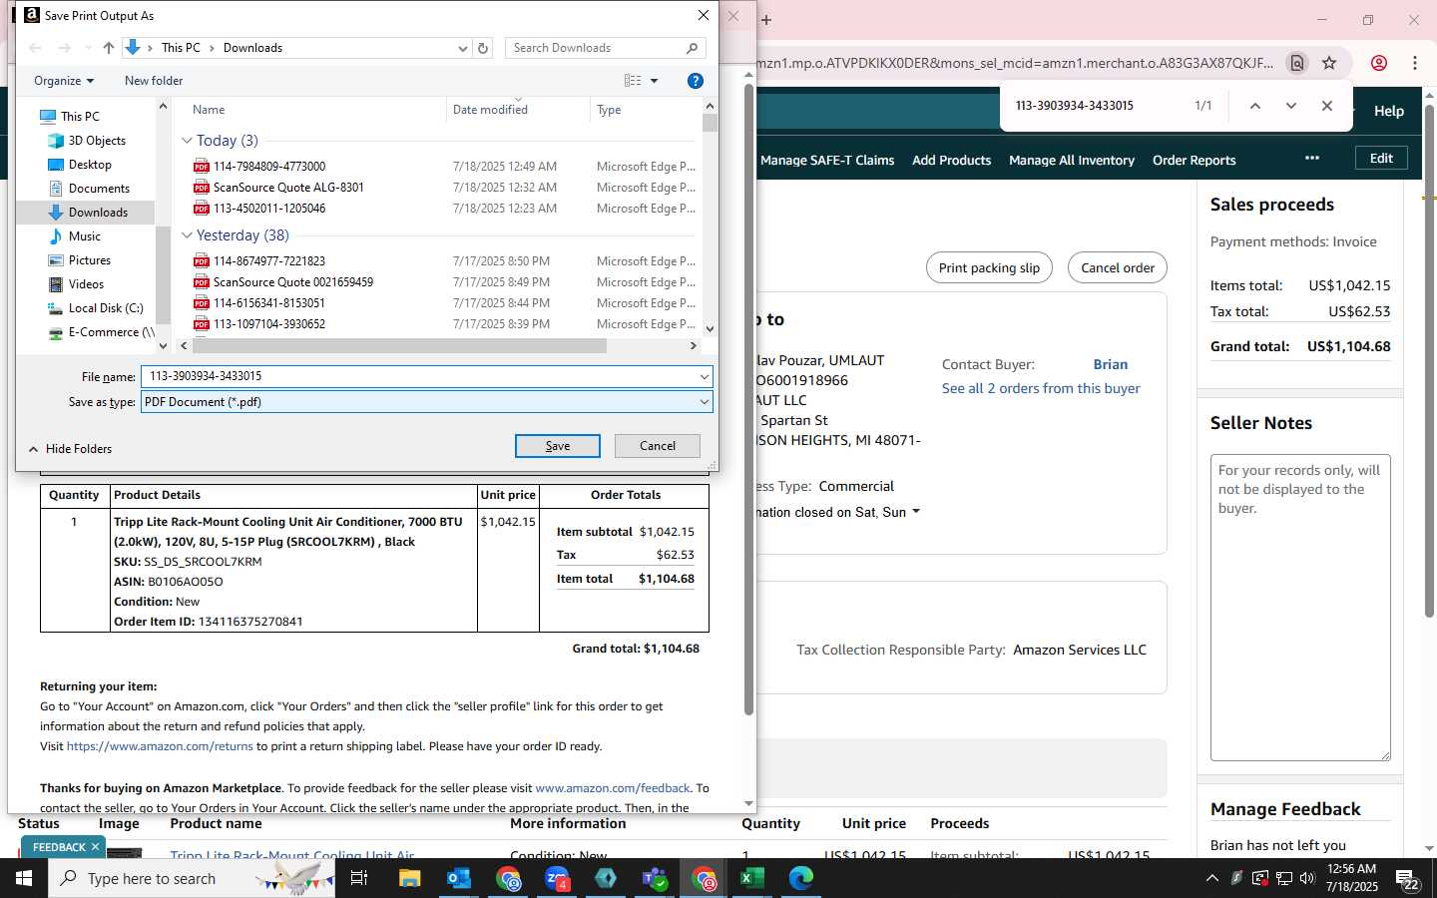1437x898 pixels.
Task: Close the browser find bar
Action: click(x=1327, y=106)
